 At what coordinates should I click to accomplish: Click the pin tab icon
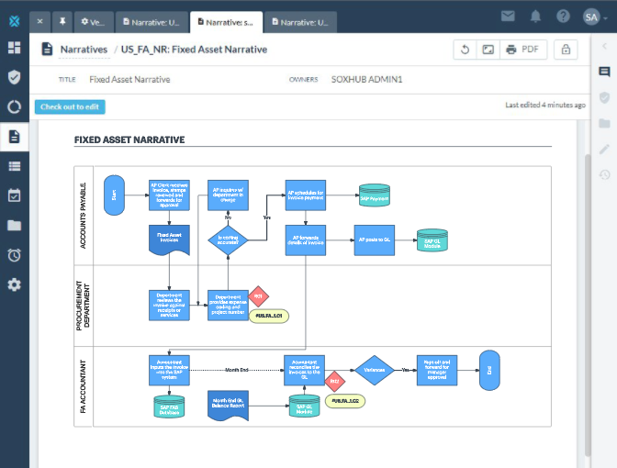(62, 22)
